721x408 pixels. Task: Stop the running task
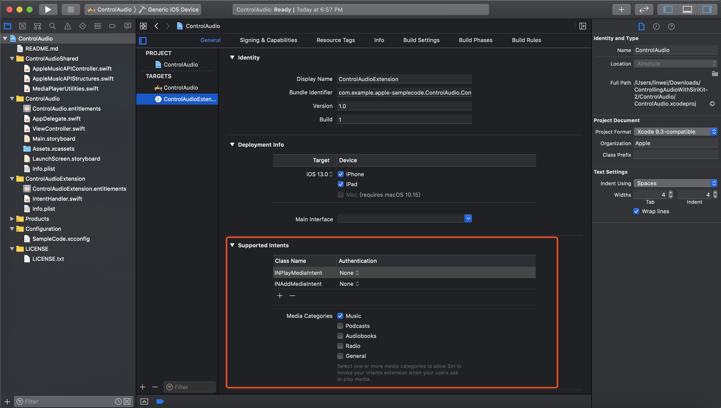70,10
